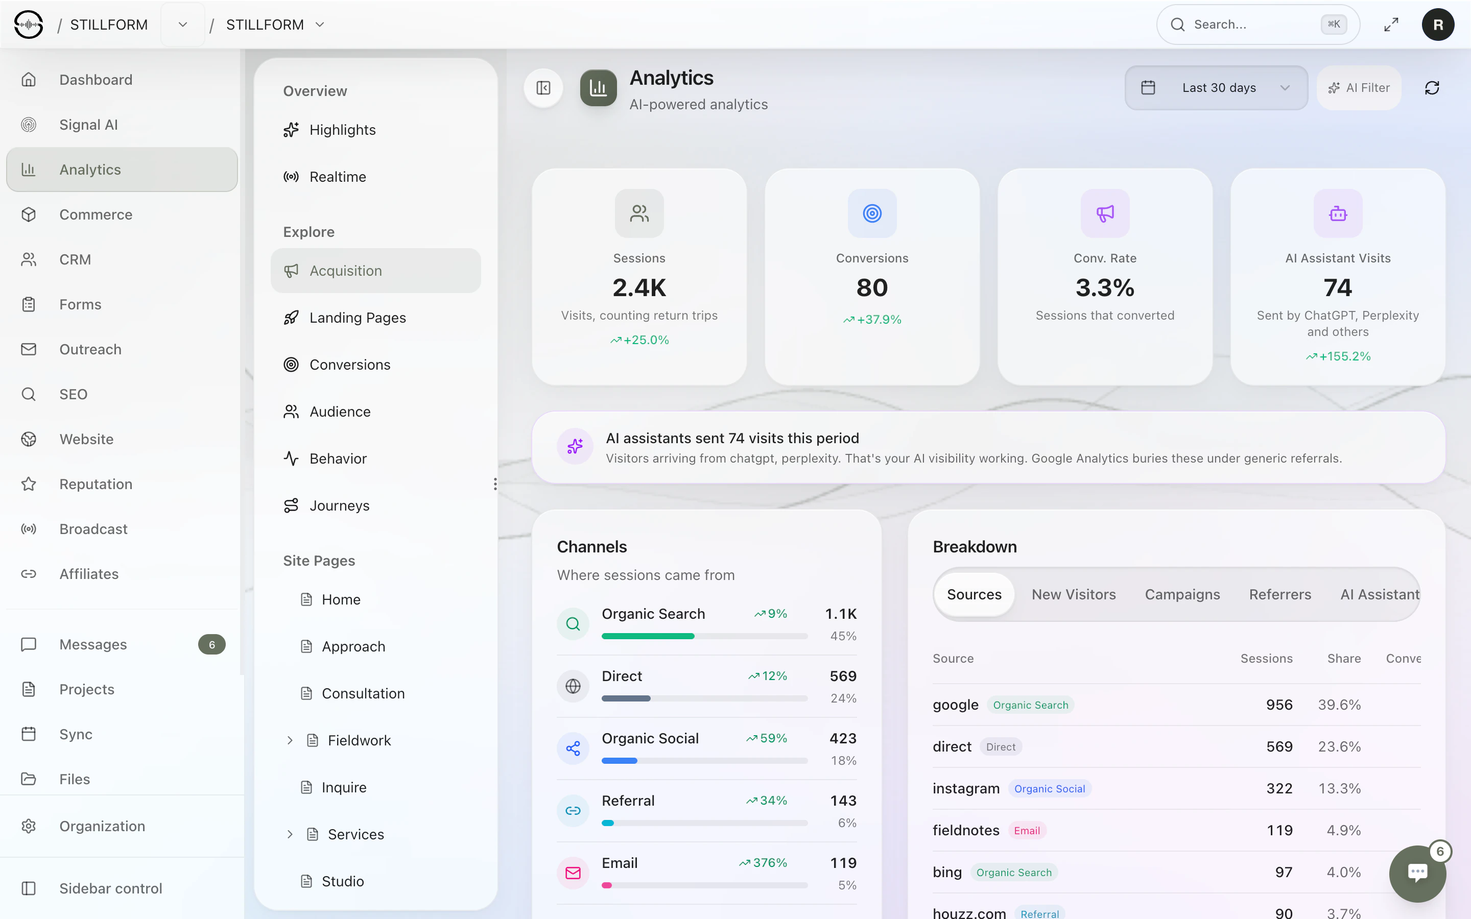Open the R user avatar menu

coord(1438,25)
